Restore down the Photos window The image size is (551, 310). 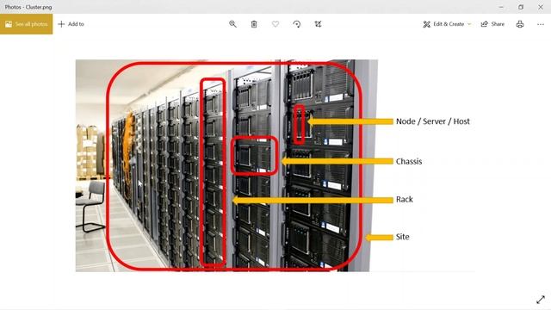tap(521, 7)
